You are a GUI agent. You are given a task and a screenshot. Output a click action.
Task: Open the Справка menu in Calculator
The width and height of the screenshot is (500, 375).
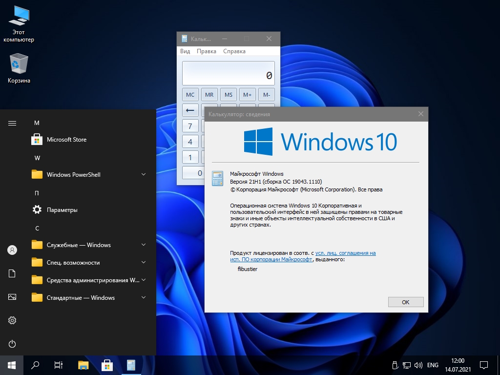pos(234,51)
